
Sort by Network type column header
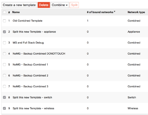[136, 12]
